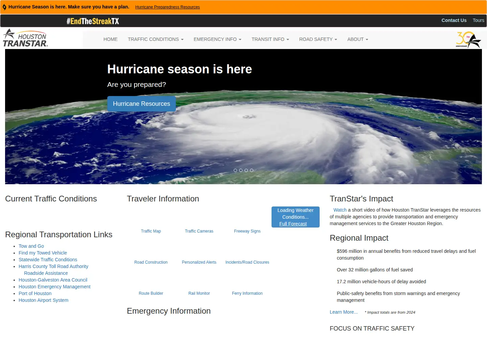Image resolution: width=487 pixels, height=338 pixels.
Task: Open Houston-Galveston Area Council link
Action: click(53, 280)
